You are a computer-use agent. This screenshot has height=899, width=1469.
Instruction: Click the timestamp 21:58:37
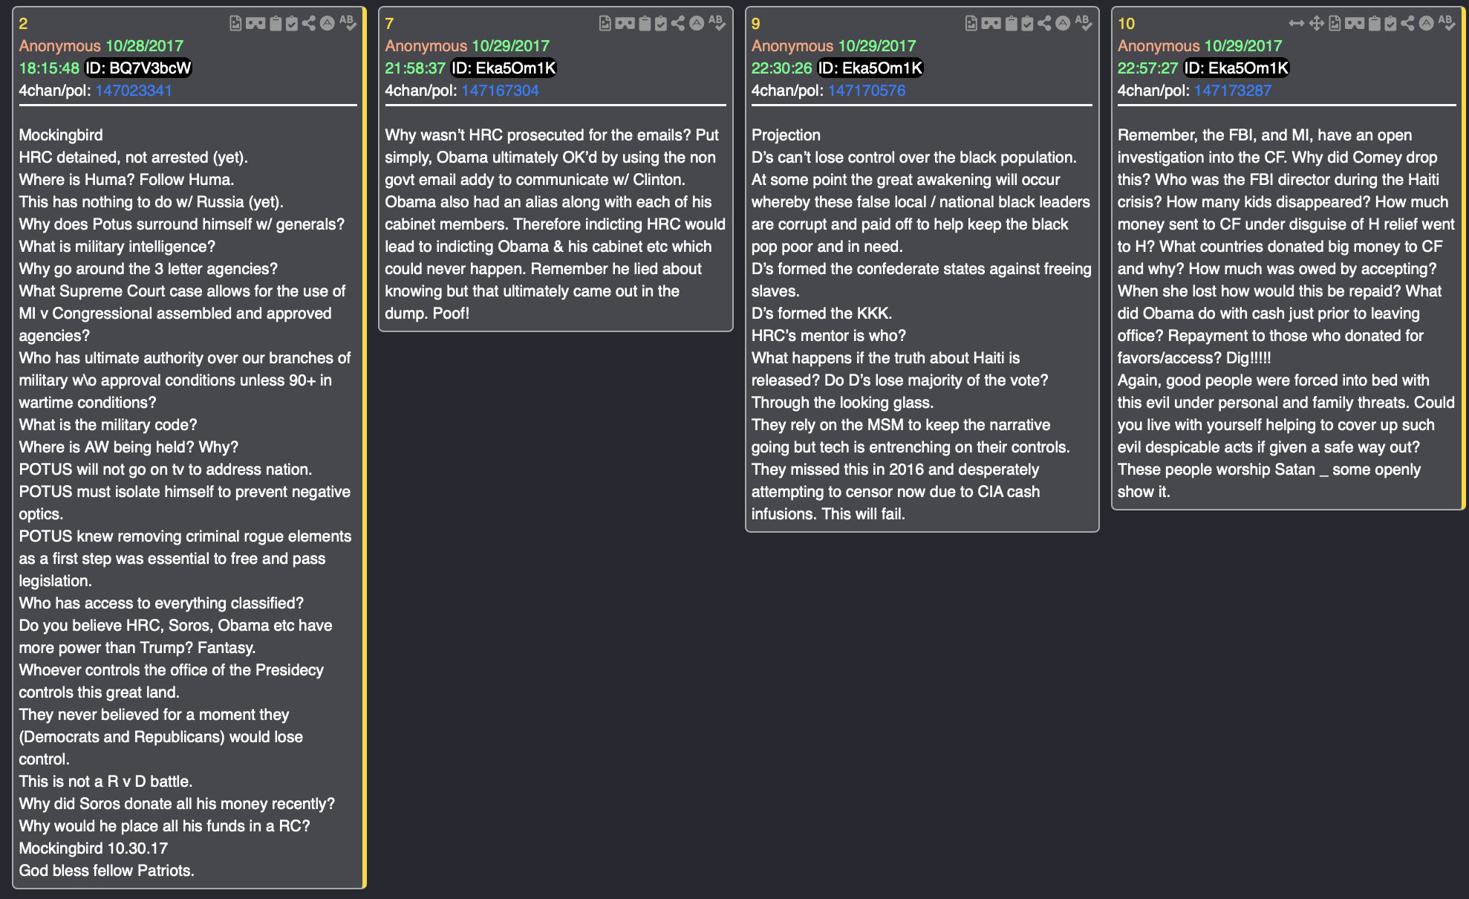coord(415,68)
